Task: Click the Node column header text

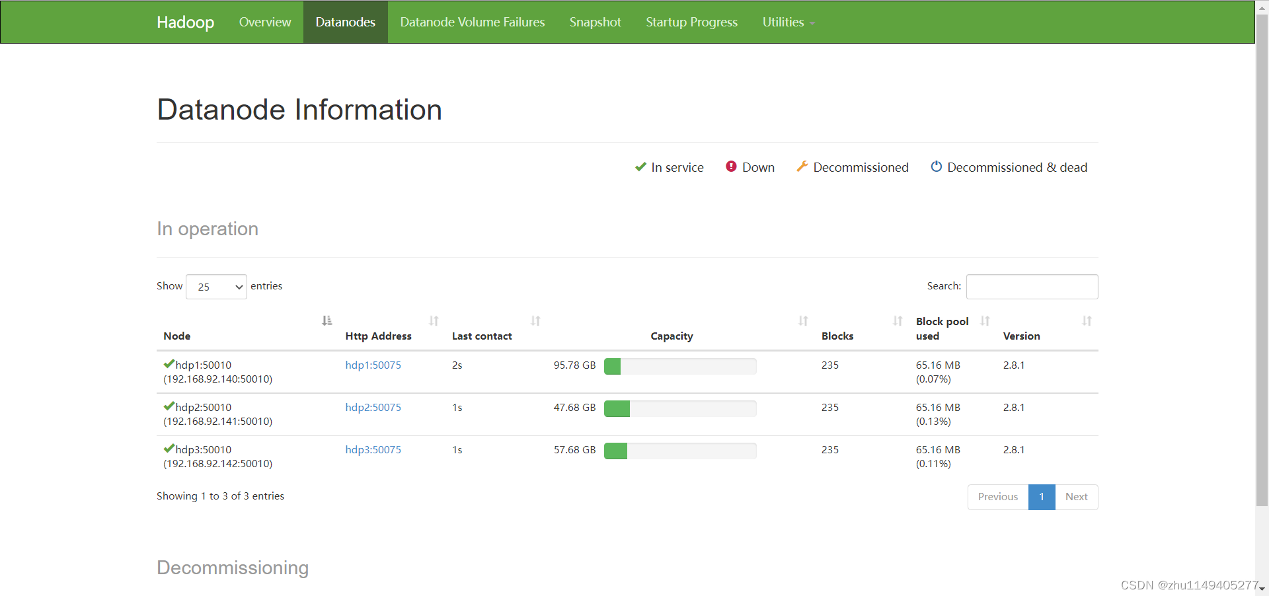Action: pyautogui.click(x=177, y=336)
